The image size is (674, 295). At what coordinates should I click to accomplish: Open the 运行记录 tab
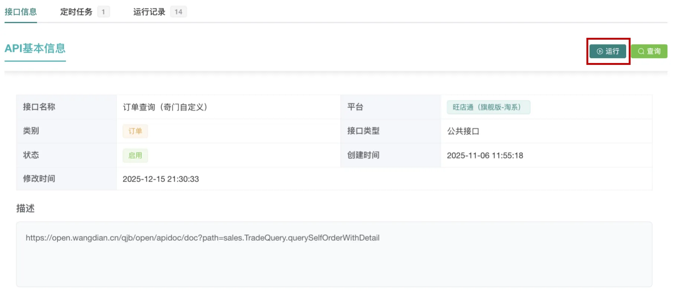click(x=149, y=12)
